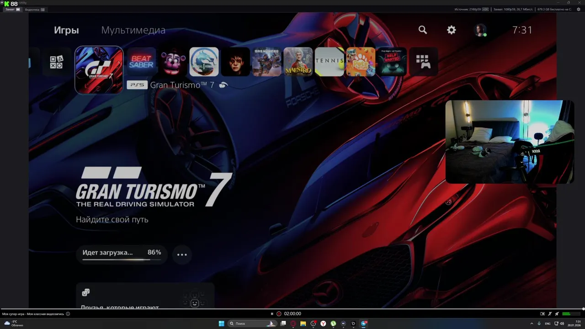The height and width of the screenshot is (329, 585).
Task: Toggle the microphone mute icon in capture bar
Action: (550, 314)
